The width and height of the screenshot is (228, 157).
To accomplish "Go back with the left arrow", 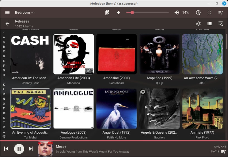I will pyautogui.click(x=8, y=24).
